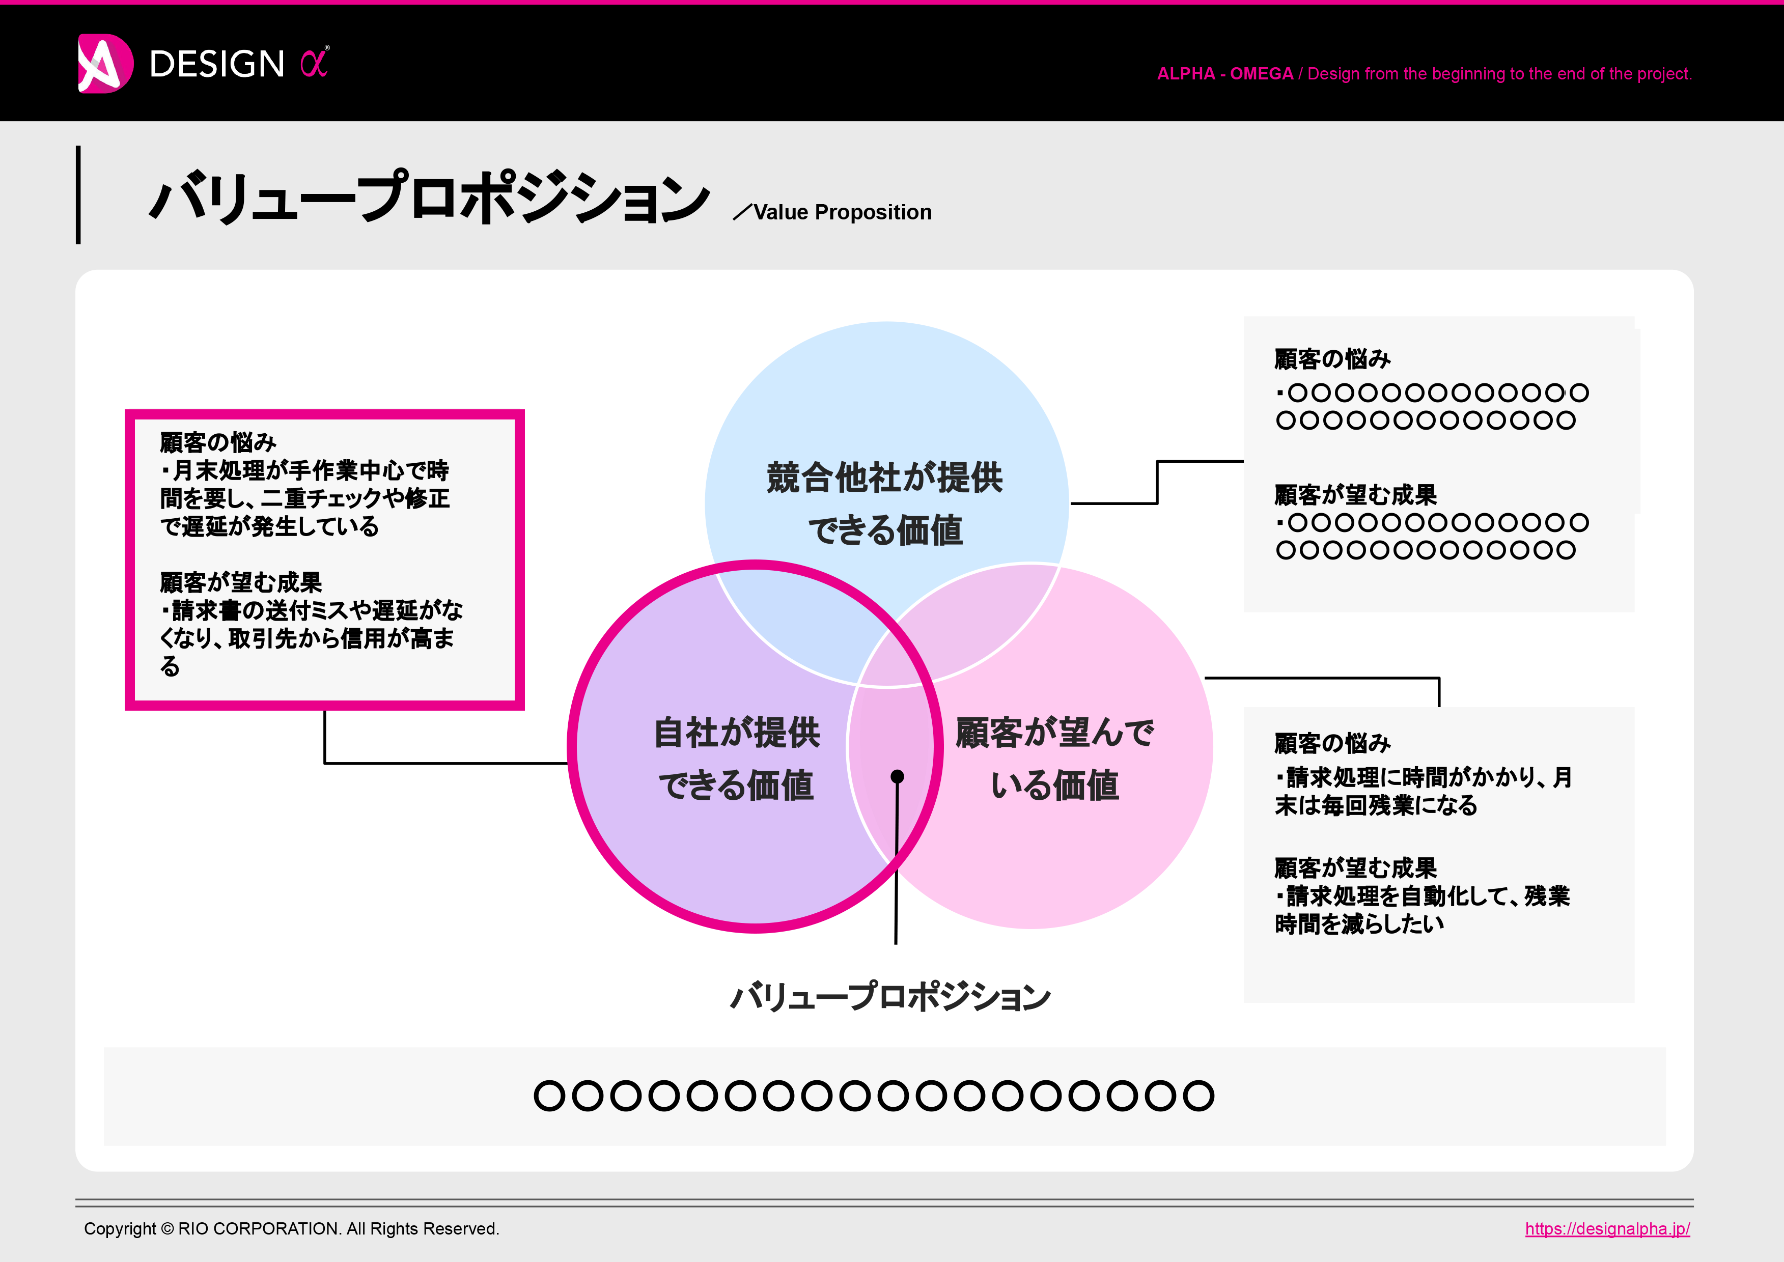This screenshot has height=1262, width=1784.
Task: Select the blue 競合他社が提供できる価値 circle
Action: (x=886, y=482)
